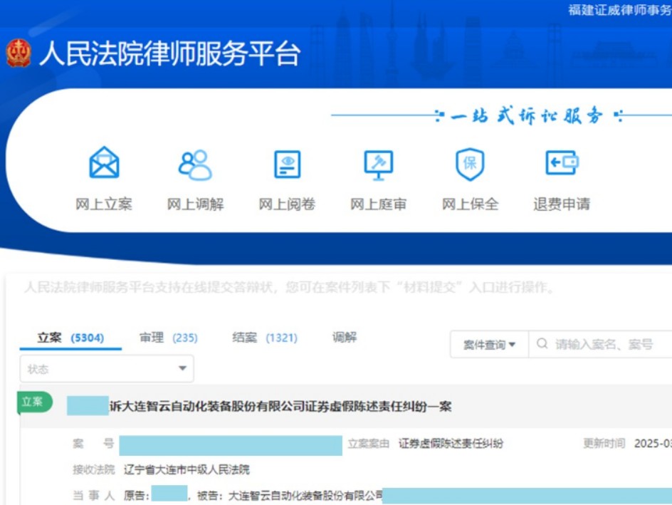Click the defendant 大连智云自动化装备股份有限公司 text
Image resolution: width=672 pixels, height=505 pixels.
pyautogui.click(x=305, y=496)
